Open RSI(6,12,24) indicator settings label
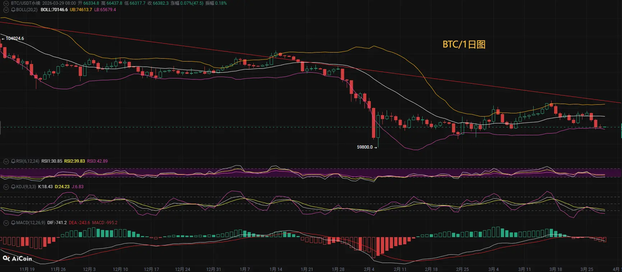The width and height of the screenshot is (622, 272). (28, 161)
